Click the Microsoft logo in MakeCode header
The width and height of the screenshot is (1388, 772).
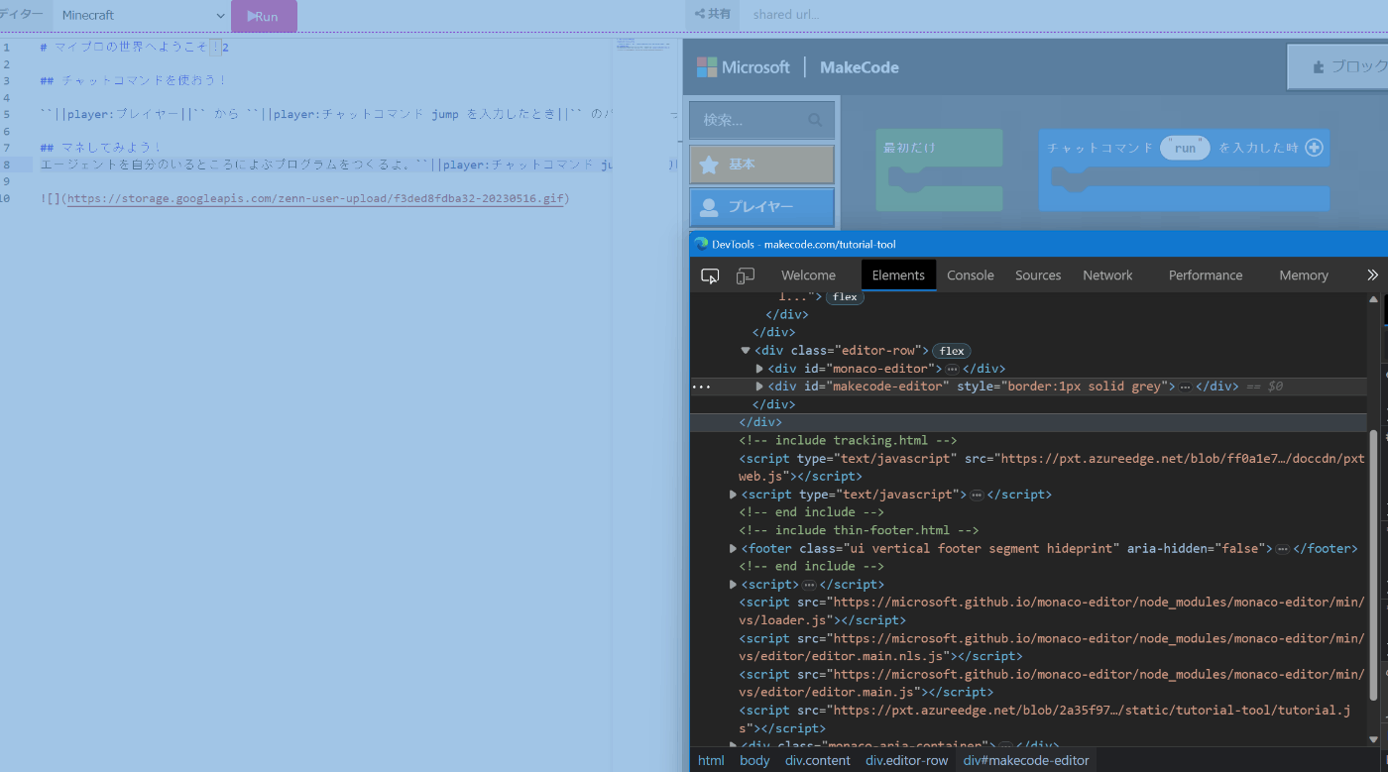[744, 67]
